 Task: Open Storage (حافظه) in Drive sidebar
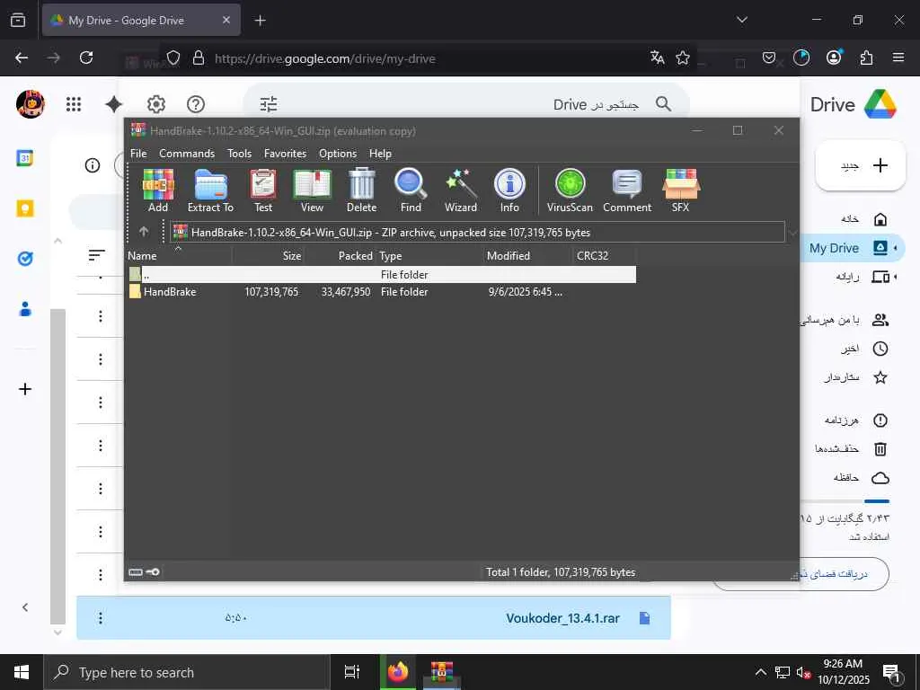tap(861, 478)
